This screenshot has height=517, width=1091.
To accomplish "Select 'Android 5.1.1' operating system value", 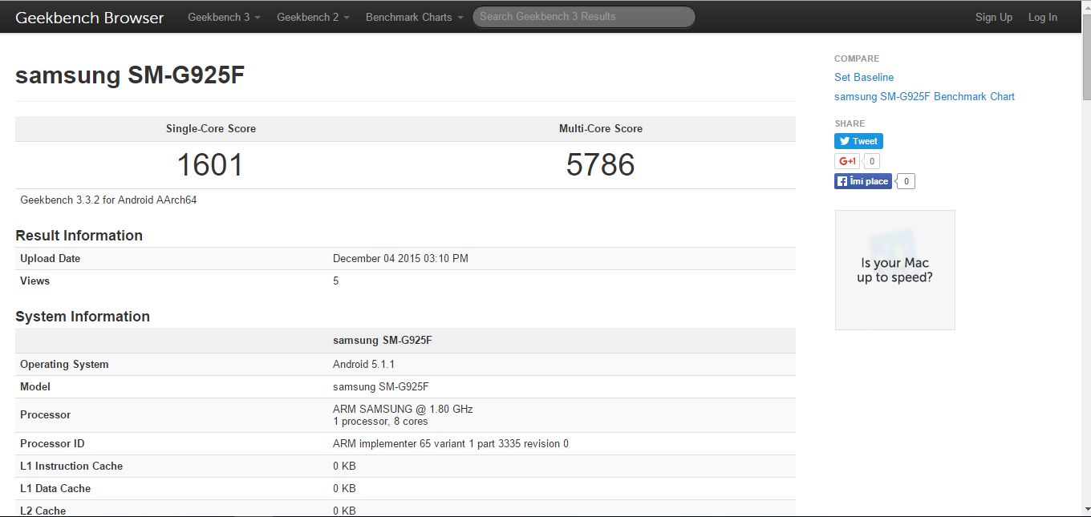I will point(363,364).
